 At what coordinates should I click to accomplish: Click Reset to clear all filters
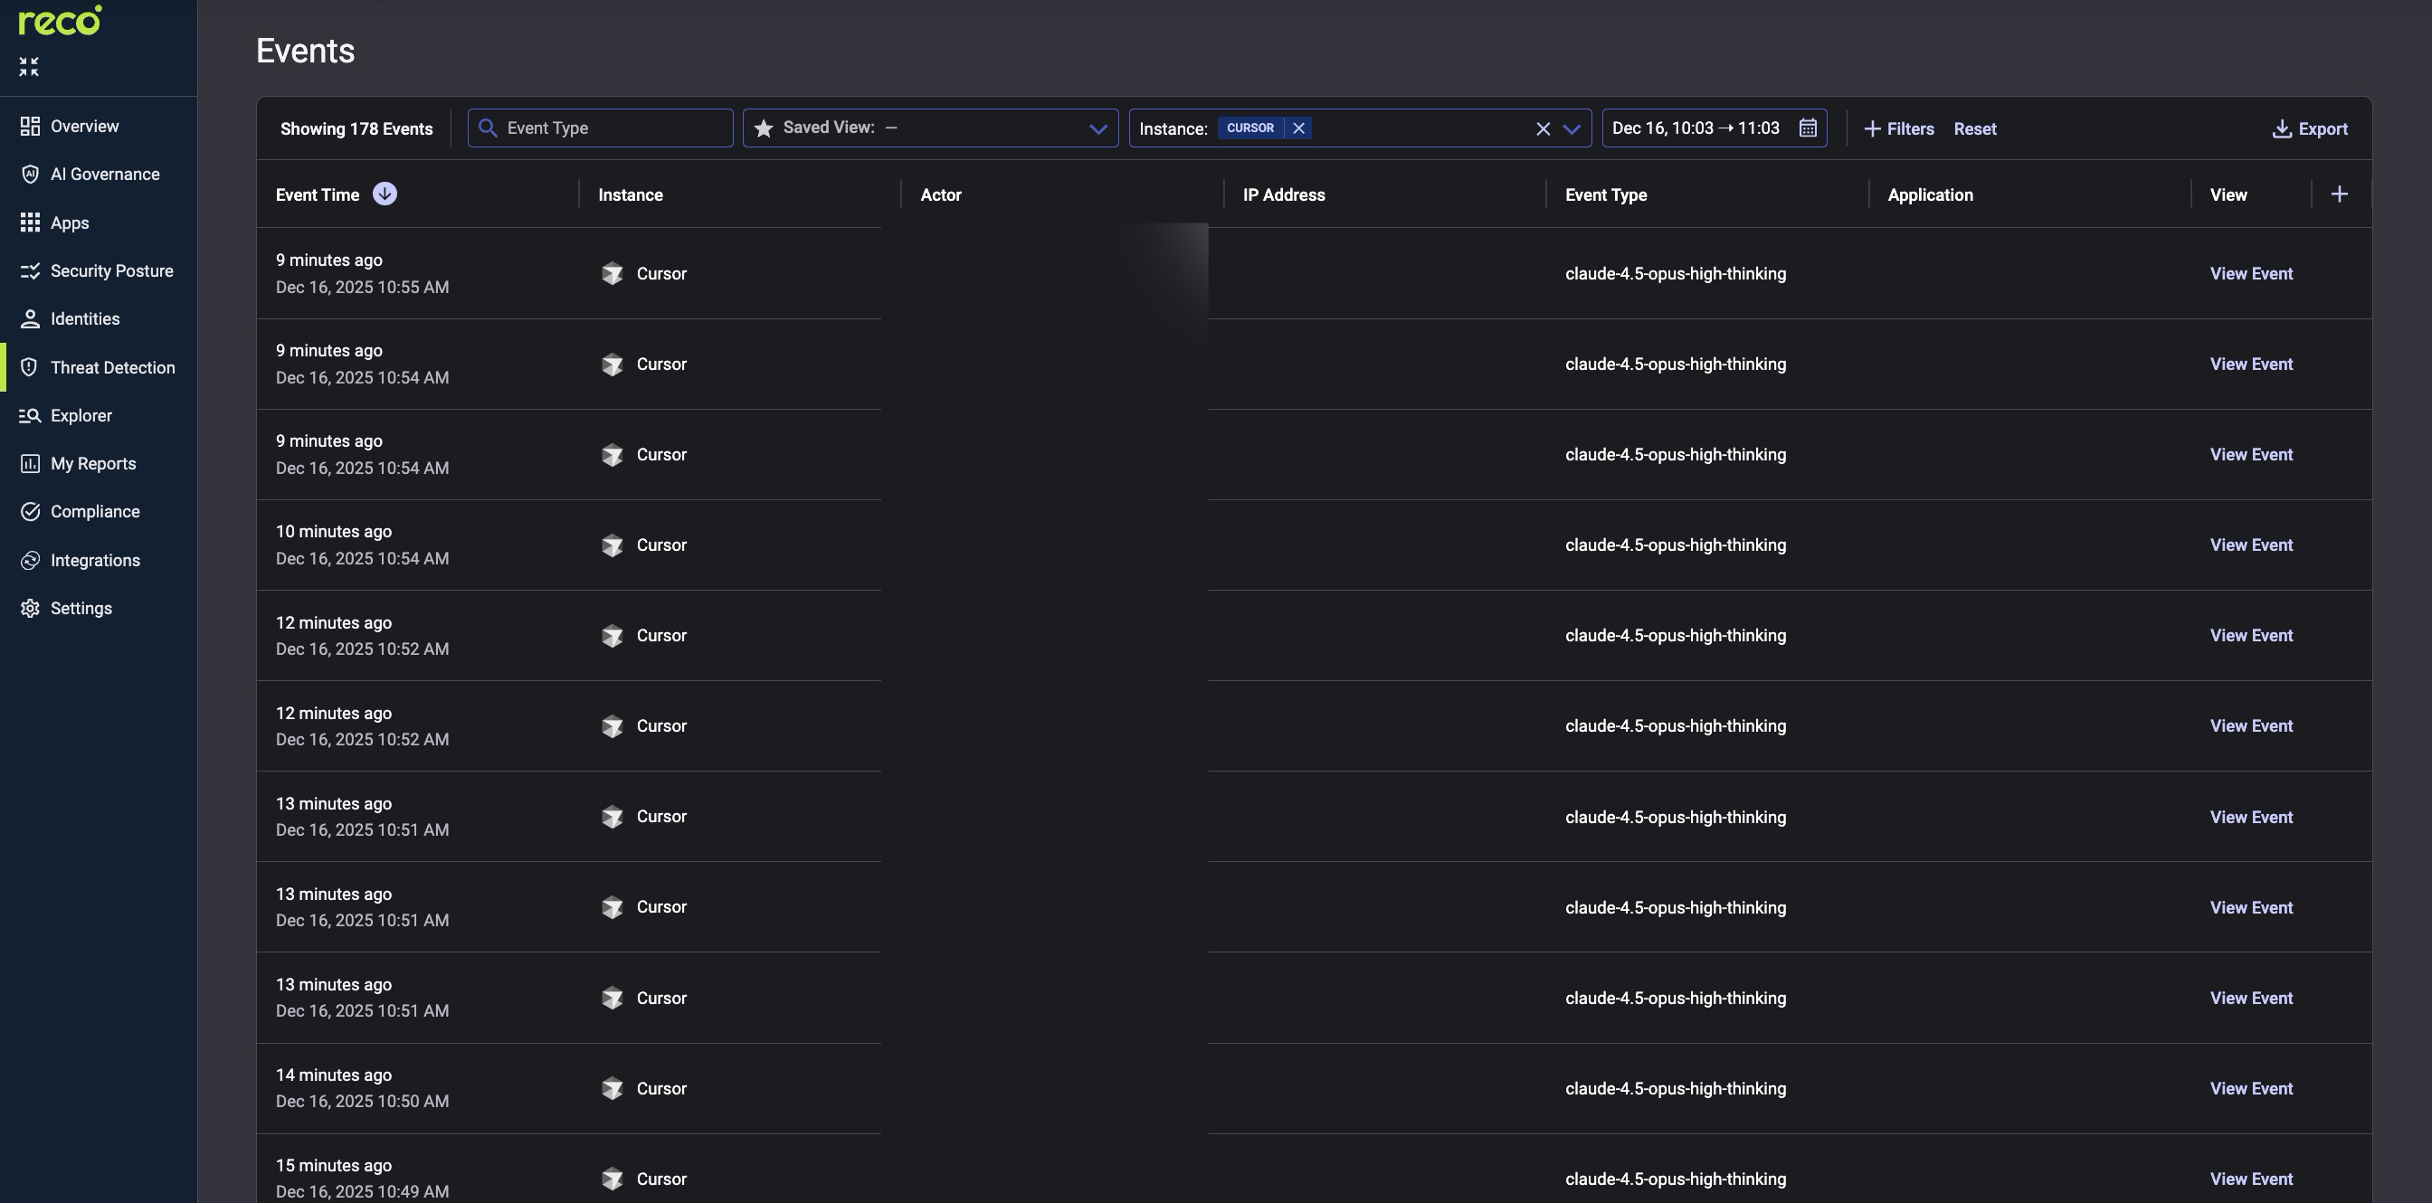pos(1974,128)
